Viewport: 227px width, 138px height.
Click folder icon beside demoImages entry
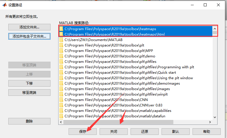coord(61,83)
